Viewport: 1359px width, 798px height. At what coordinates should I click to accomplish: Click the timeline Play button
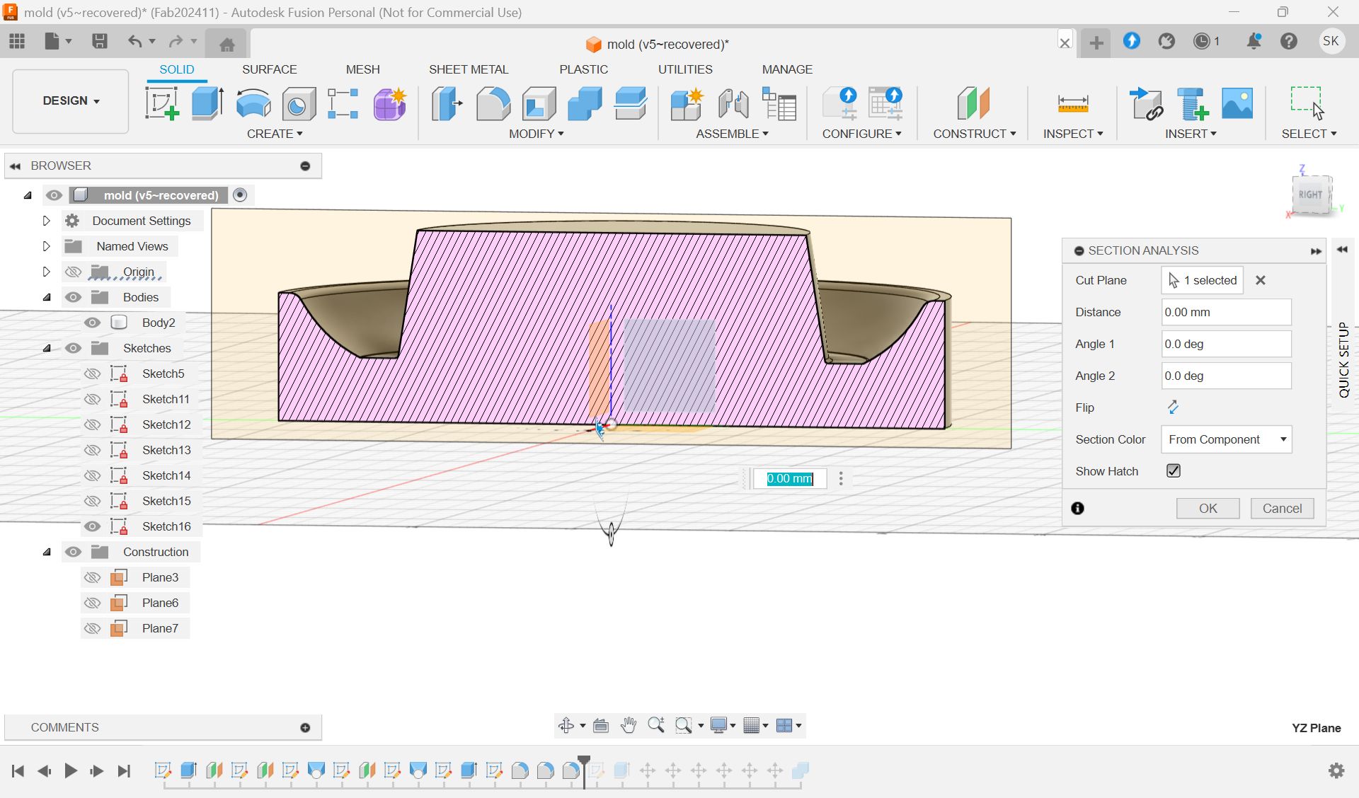point(71,770)
